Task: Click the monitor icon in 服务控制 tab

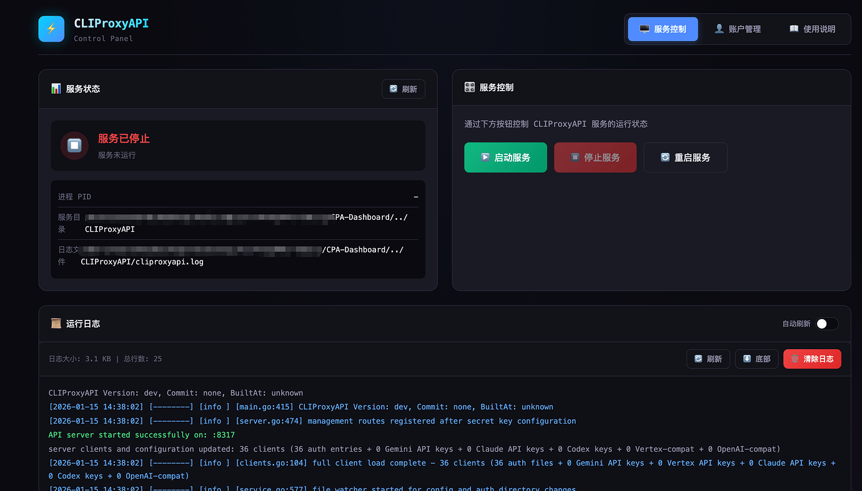Action: (x=644, y=29)
